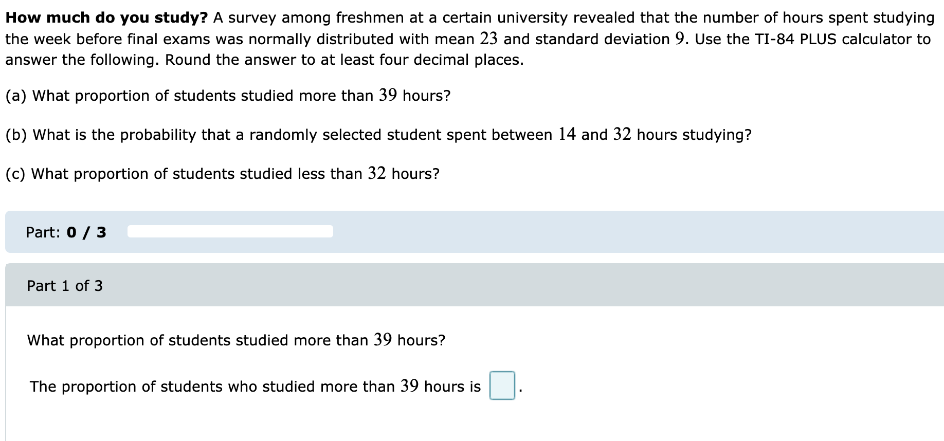Click the bold 'How much do you study?' title
The image size is (944, 441).
(106, 18)
